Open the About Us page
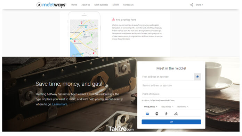Screen dimensions: 242x136 click(x=86, y=5)
